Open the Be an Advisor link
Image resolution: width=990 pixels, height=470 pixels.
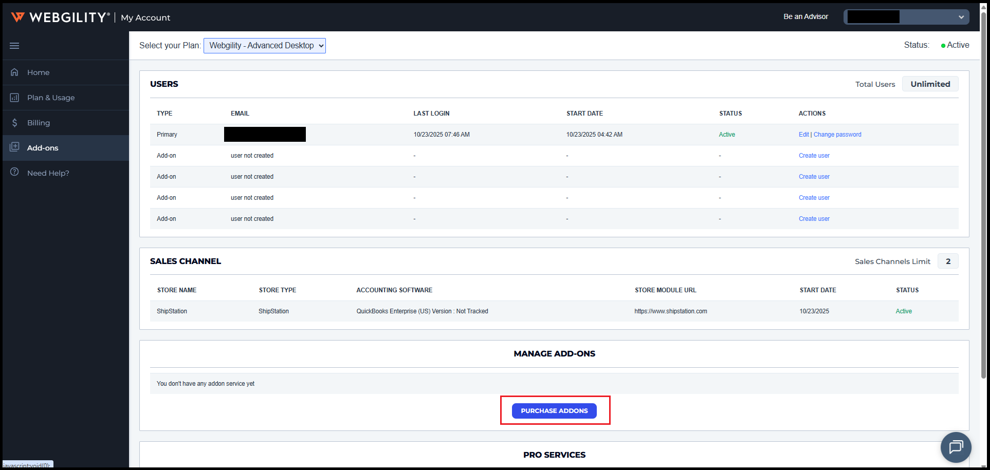coord(805,17)
